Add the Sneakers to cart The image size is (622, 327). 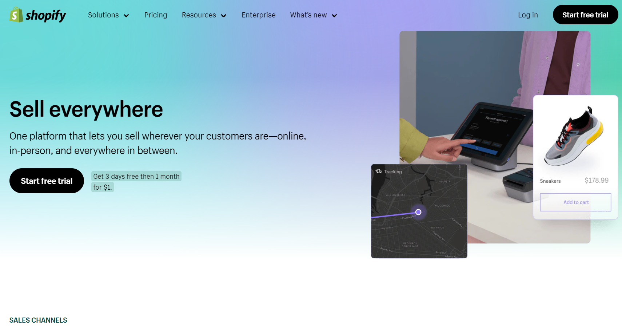575,202
